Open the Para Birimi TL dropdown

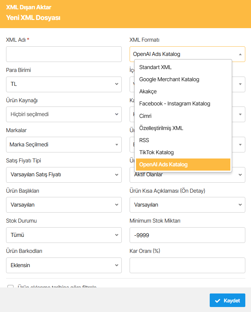tap(64, 84)
